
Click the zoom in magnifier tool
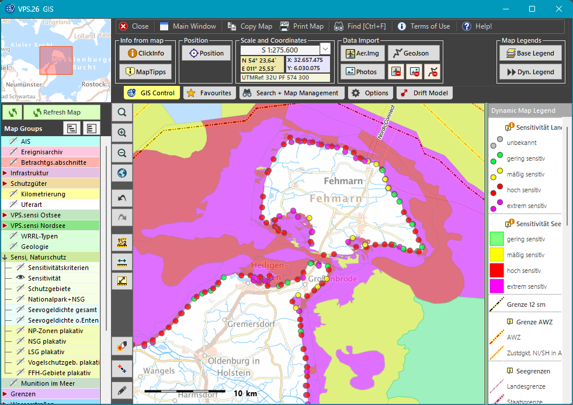coord(122,133)
